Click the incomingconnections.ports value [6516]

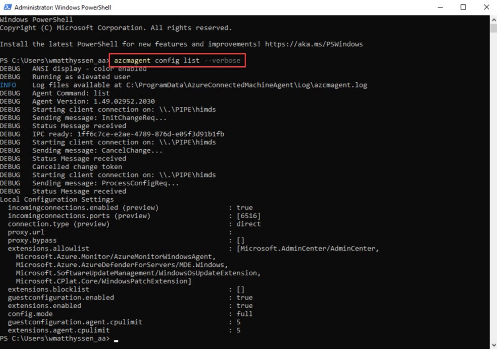click(x=248, y=216)
